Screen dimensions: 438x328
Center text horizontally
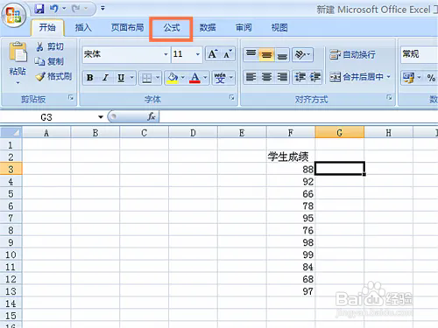click(x=266, y=77)
